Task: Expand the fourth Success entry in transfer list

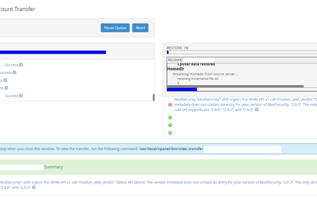Action: pyautogui.click(x=6, y=88)
